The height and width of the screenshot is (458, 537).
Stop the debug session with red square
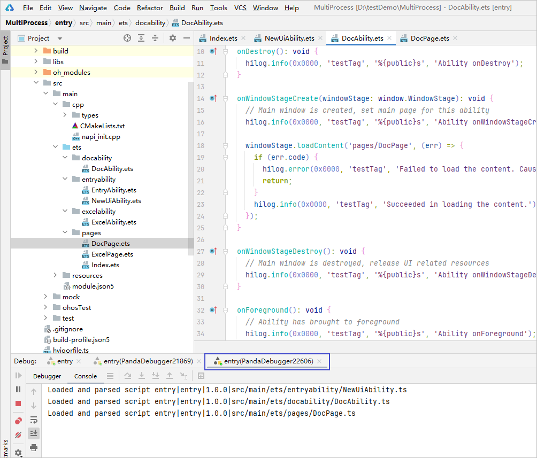point(18,403)
